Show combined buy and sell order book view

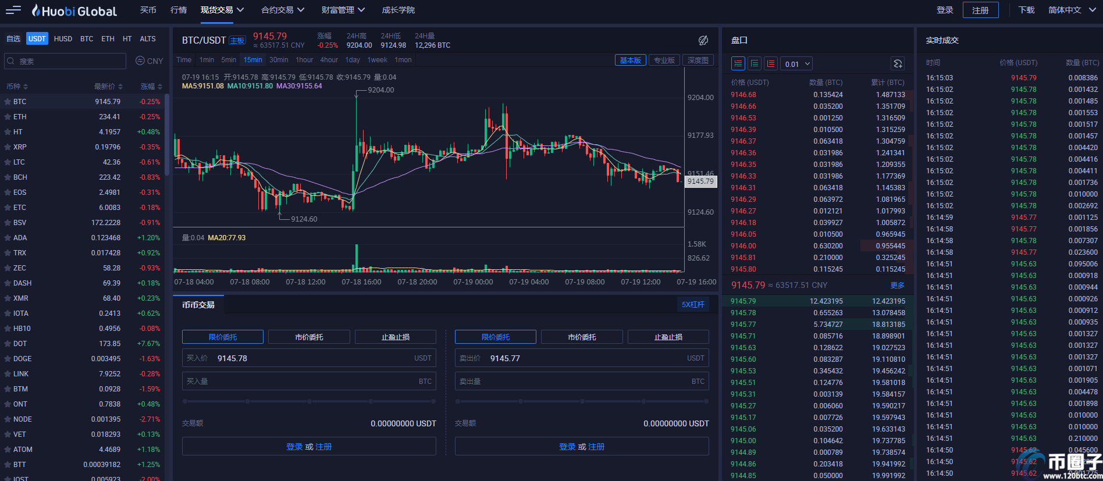738,63
